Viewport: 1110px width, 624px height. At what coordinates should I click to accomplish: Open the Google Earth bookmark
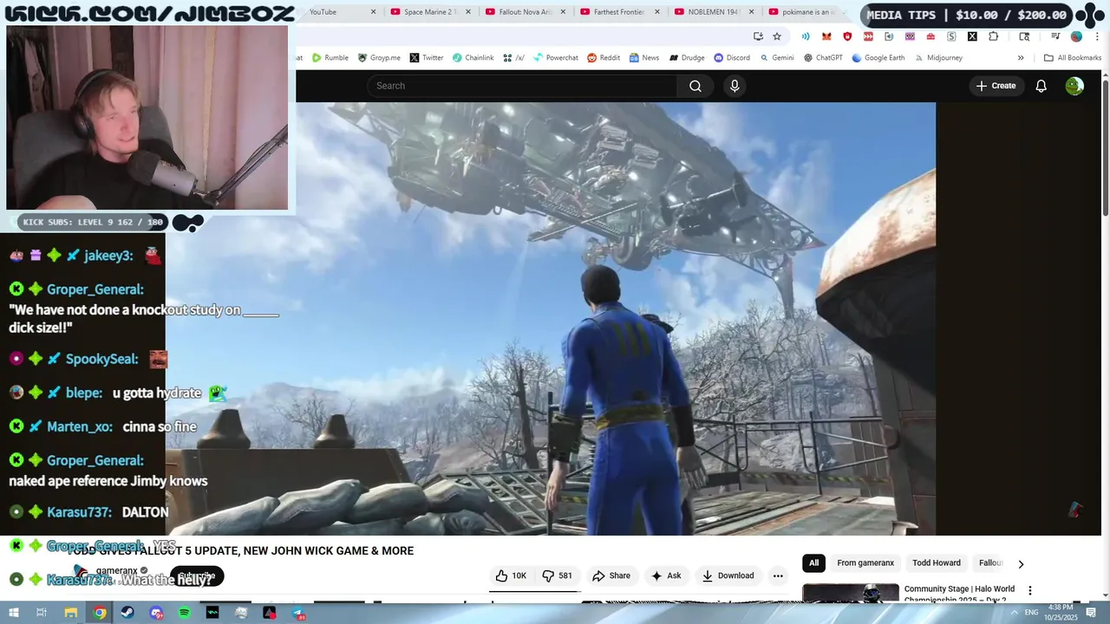tap(878, 58)
